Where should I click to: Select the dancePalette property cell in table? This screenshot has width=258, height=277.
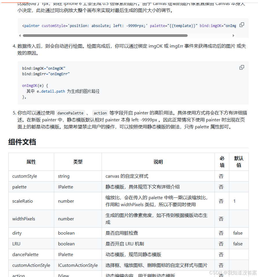coord(31,255)
